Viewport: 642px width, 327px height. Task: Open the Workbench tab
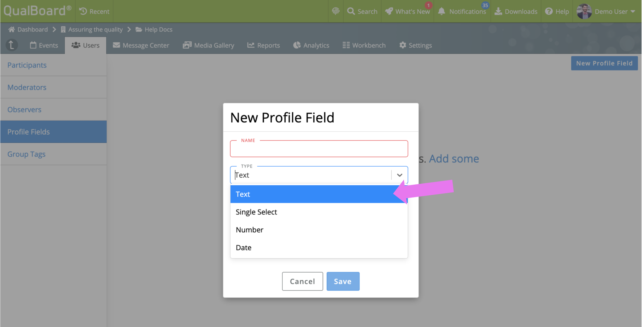pyautogui.click(x=364, y=45)
